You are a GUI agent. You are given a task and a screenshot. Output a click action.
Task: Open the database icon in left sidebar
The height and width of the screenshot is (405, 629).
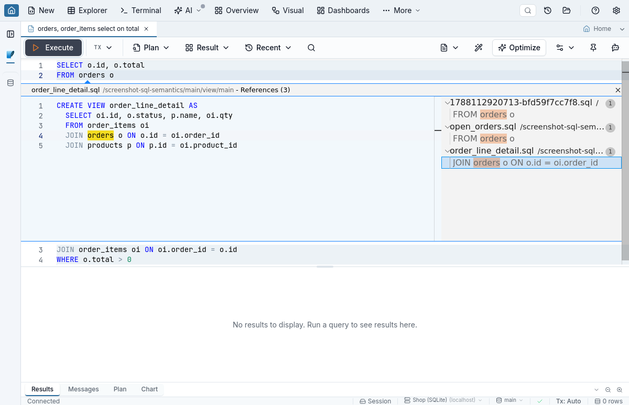pos(10,83)
